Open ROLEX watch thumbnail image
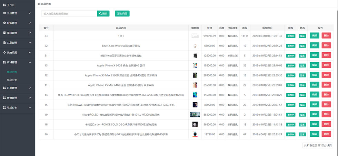Image resolution: width=338 pixels, height=156 pixels. 195,115
